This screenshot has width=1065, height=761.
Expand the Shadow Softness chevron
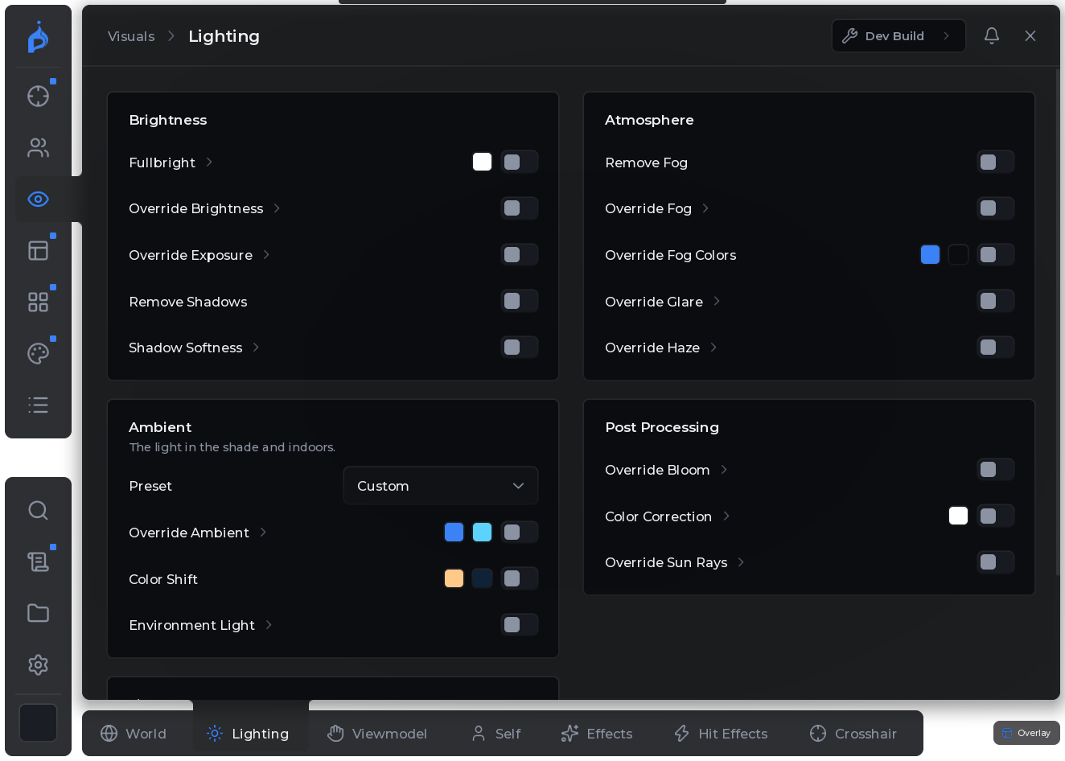(x=256, y=348)
